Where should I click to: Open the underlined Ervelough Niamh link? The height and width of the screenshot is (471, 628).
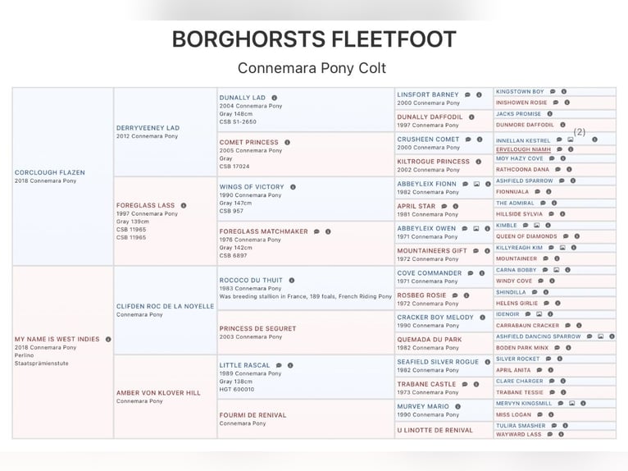click(523, 149)
